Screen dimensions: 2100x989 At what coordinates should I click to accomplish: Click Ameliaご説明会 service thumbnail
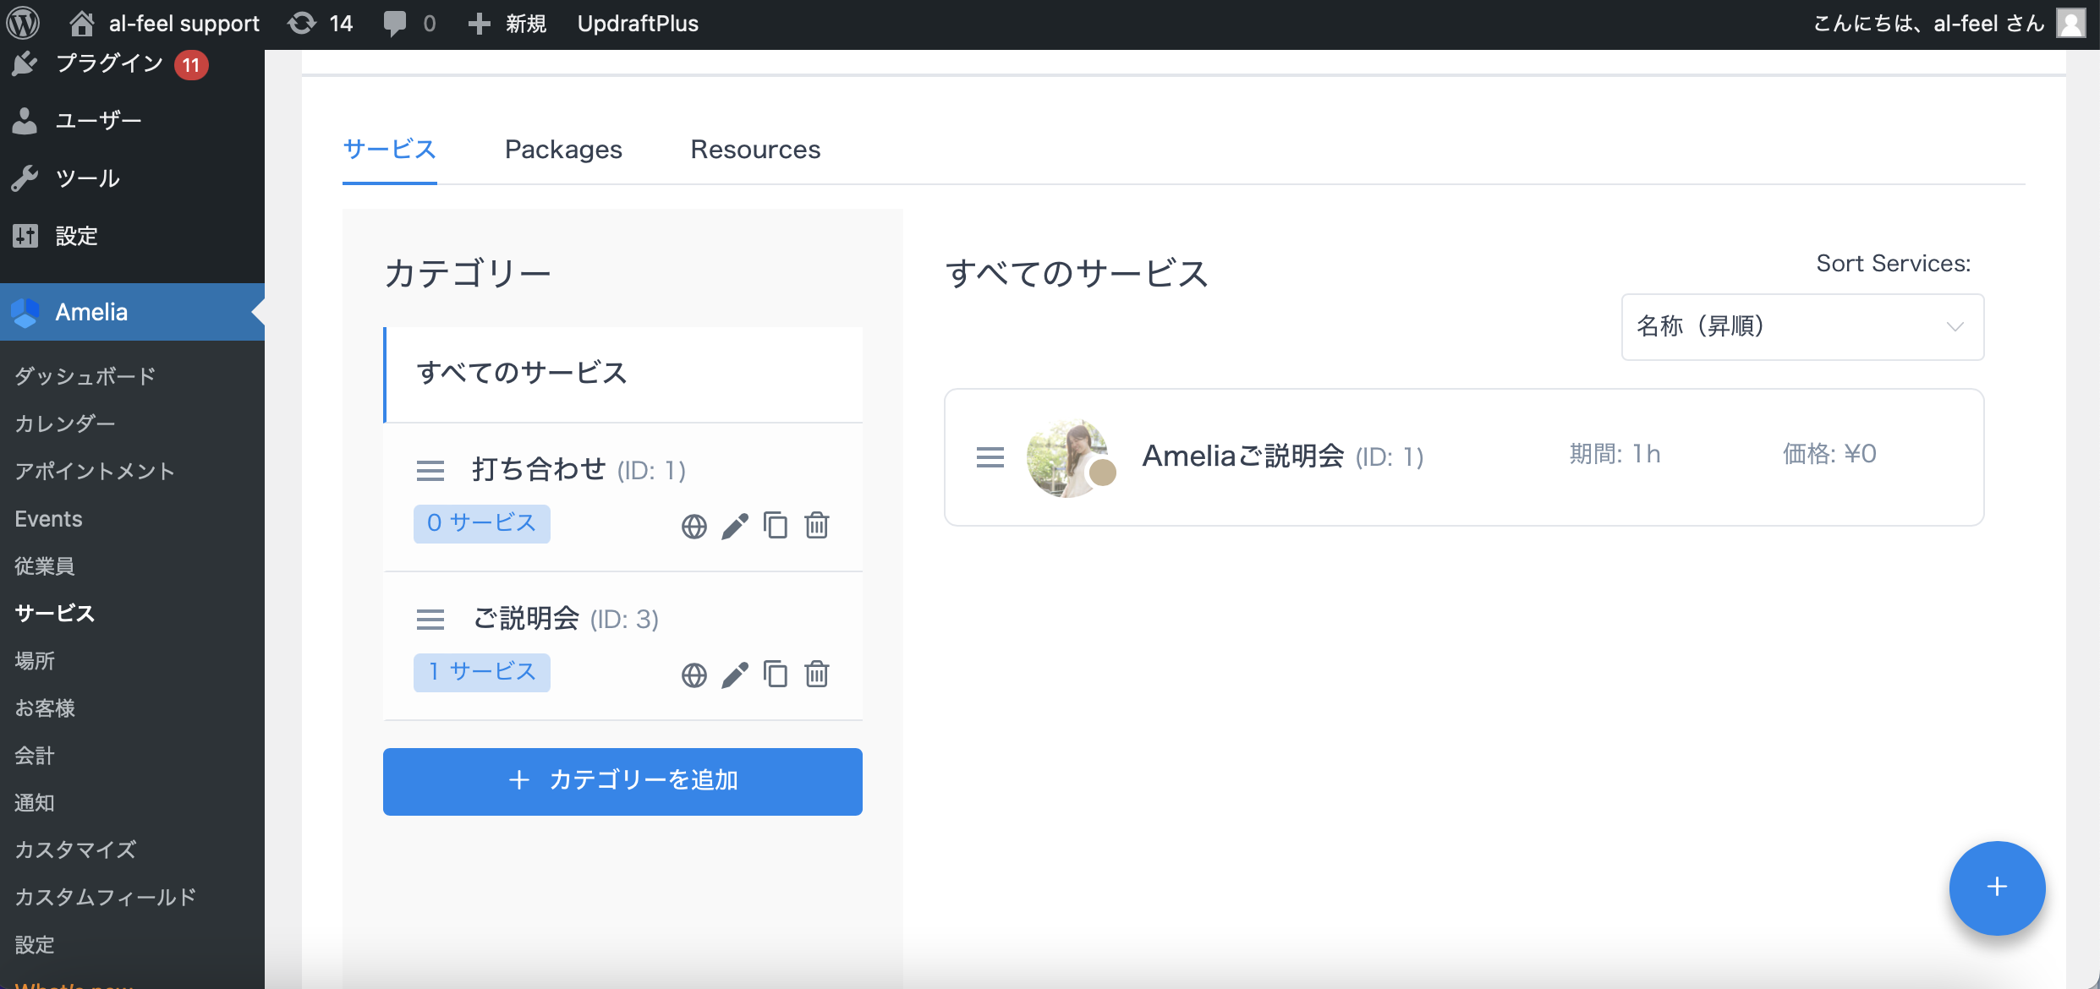point(1068,457)
